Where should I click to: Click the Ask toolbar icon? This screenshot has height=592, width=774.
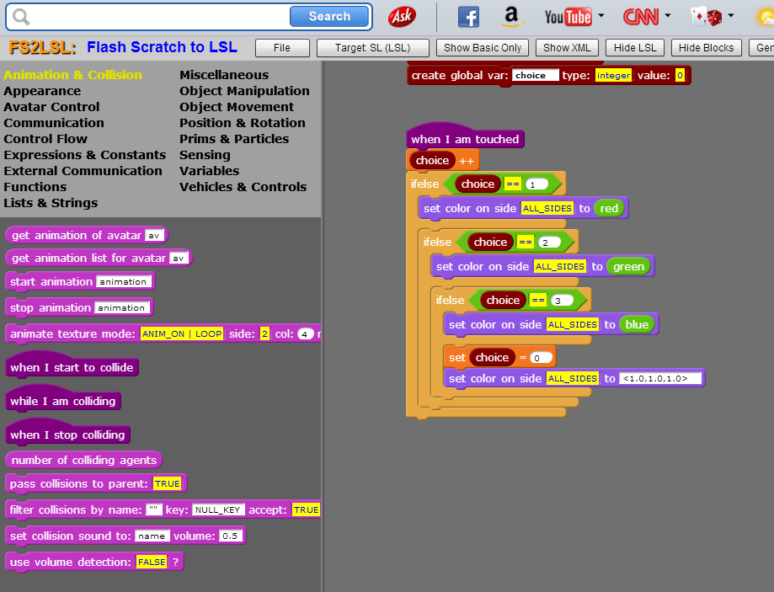[403, 17]
